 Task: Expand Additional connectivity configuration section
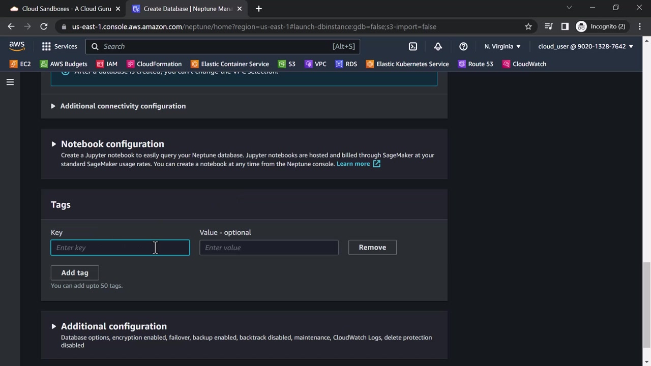[x=123, y=106]
